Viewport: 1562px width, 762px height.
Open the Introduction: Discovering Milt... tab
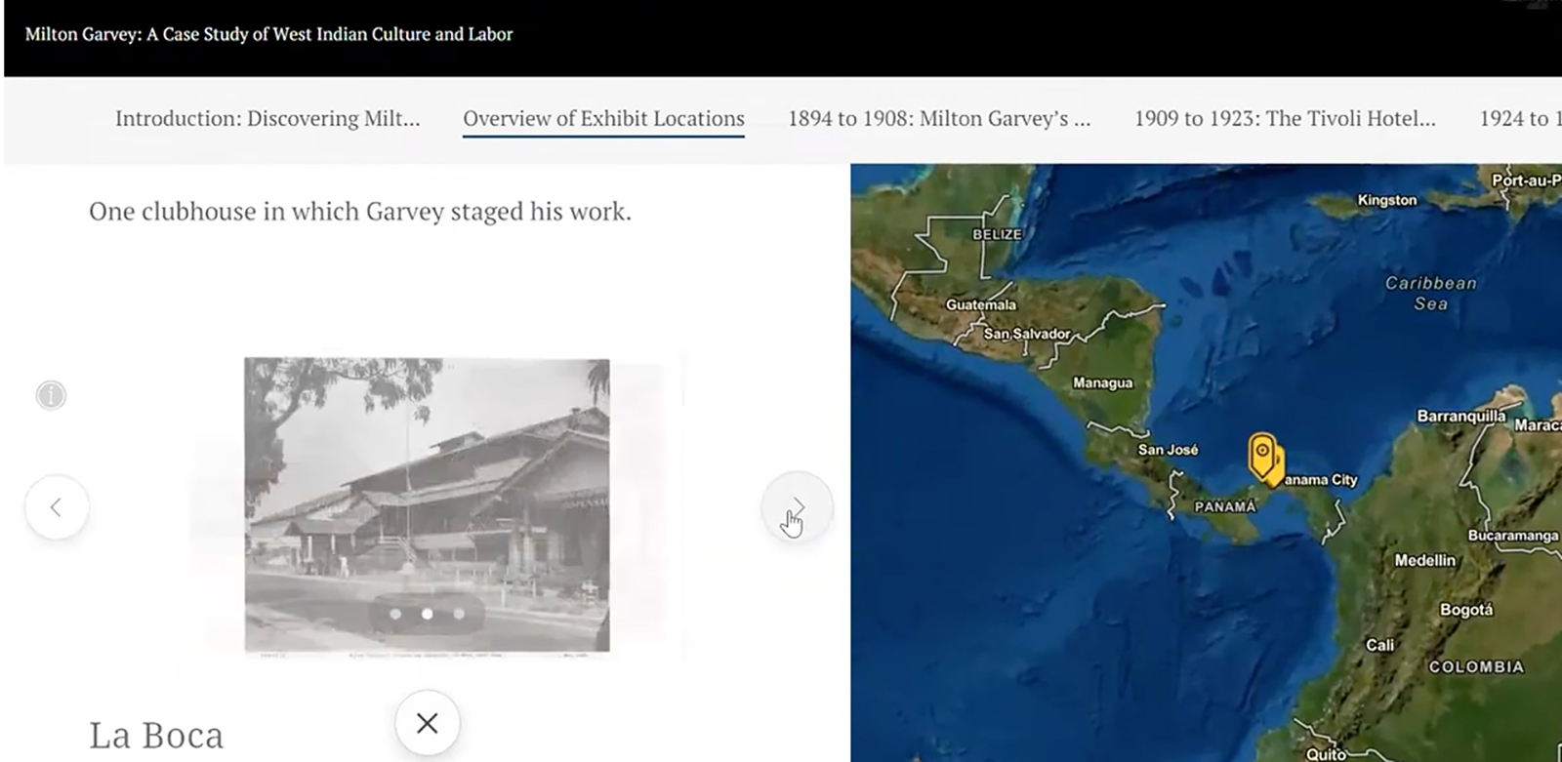coord(267,118)
